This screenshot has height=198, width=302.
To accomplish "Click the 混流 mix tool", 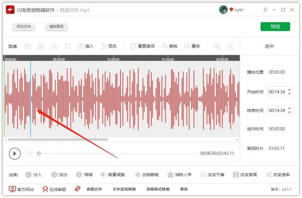I will (108, 46).
